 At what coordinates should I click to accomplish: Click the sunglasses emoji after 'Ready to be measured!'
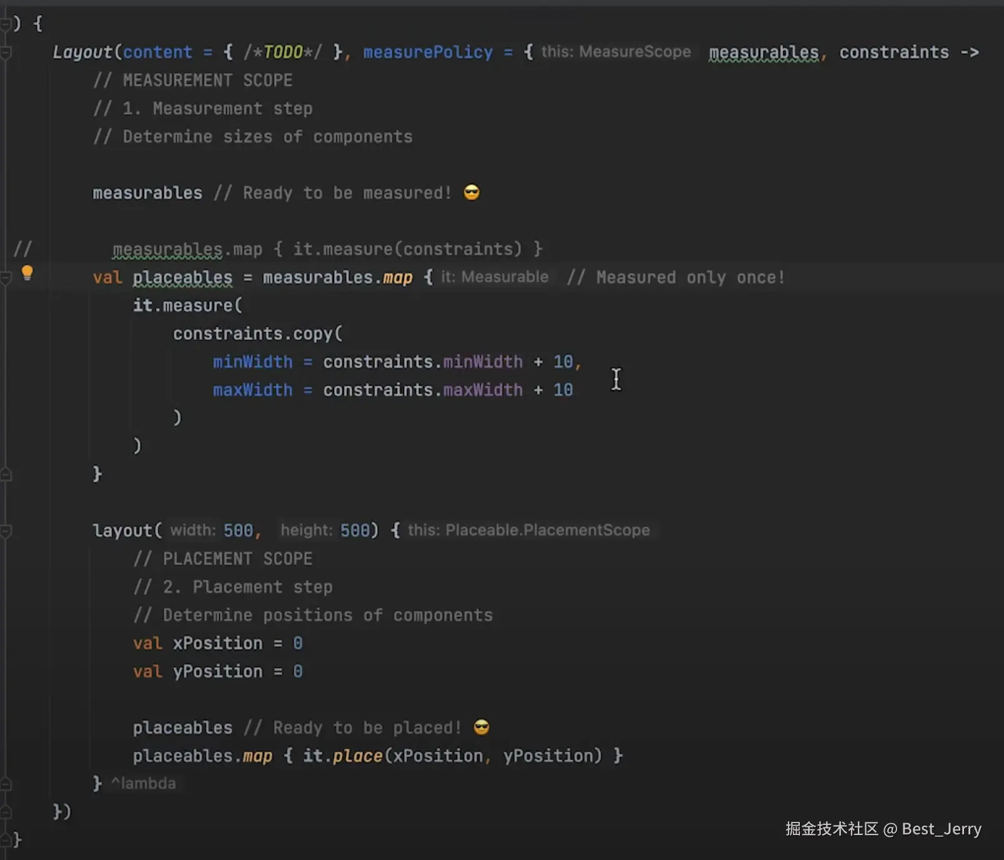472,193
